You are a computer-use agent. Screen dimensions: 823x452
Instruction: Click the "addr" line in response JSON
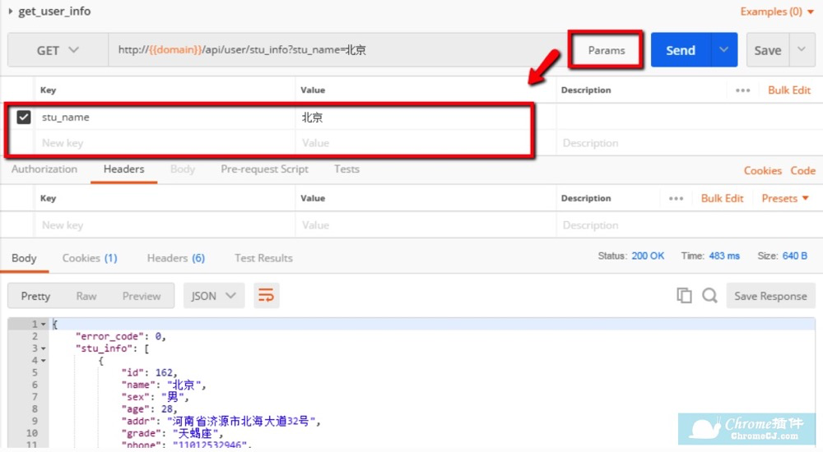click(x=221, y=421)
